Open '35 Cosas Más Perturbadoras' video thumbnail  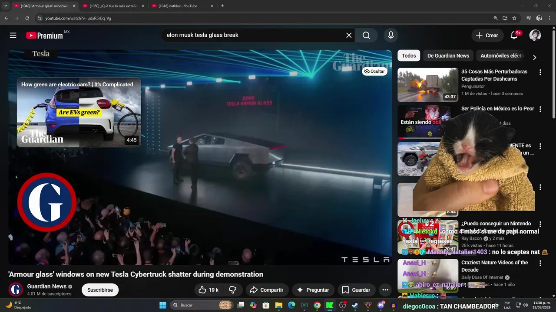pos(428,85)
